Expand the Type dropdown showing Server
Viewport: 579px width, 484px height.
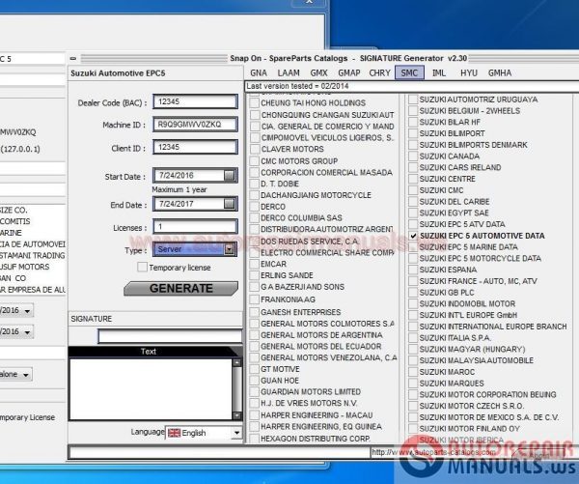point(230,249)
